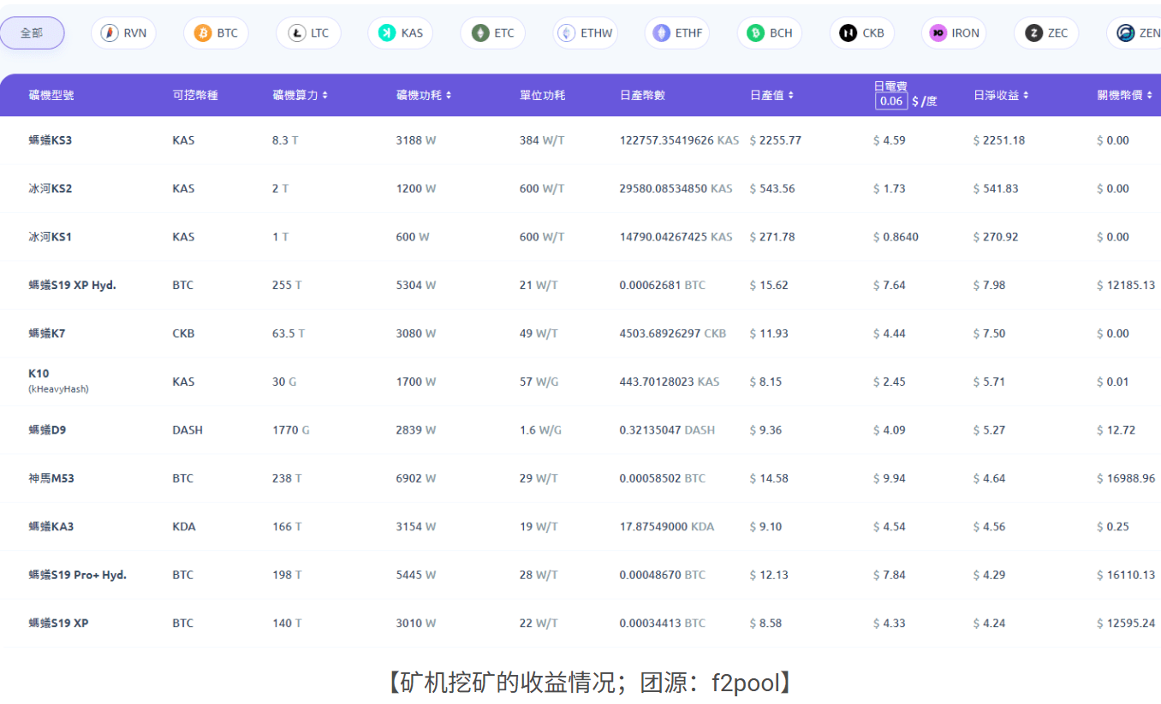Click the ZEC coin icon

click(x=1033, y=33)
